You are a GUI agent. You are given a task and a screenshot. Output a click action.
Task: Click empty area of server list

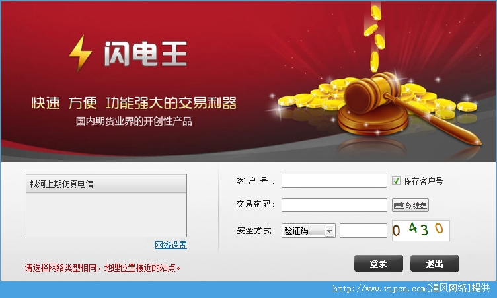pyautogui.click(x=106, y=215)
